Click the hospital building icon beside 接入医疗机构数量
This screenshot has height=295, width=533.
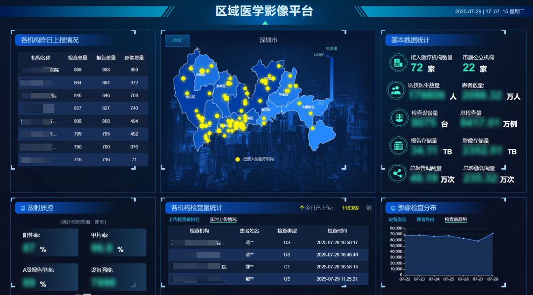[x=398, y=62]
